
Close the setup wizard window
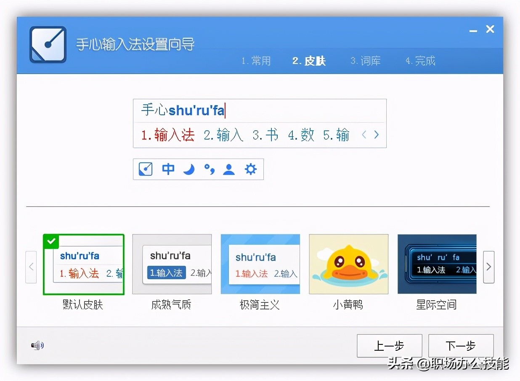[x=490, y=29]
